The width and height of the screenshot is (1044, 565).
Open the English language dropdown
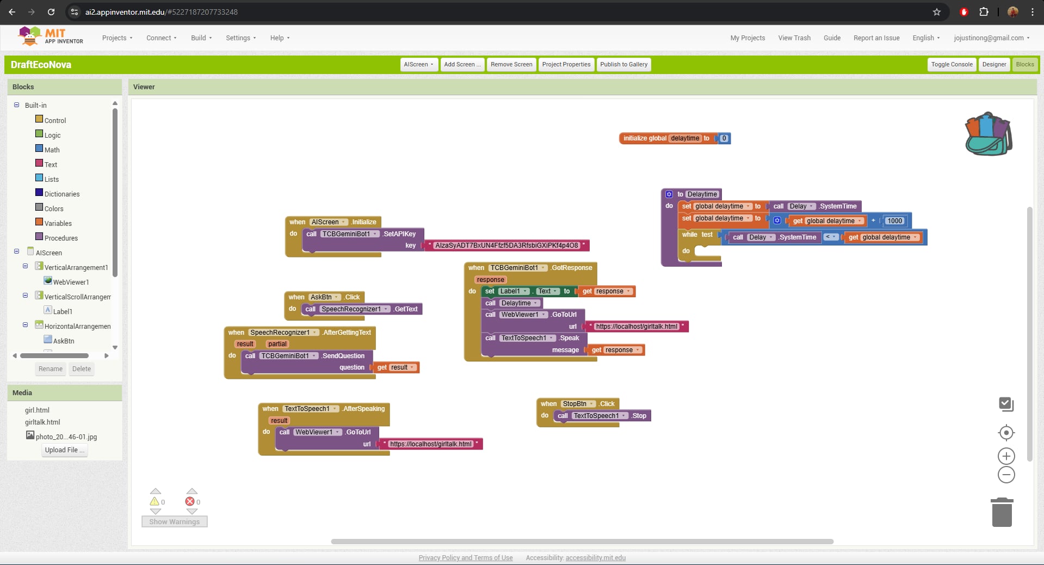point(926,38)
